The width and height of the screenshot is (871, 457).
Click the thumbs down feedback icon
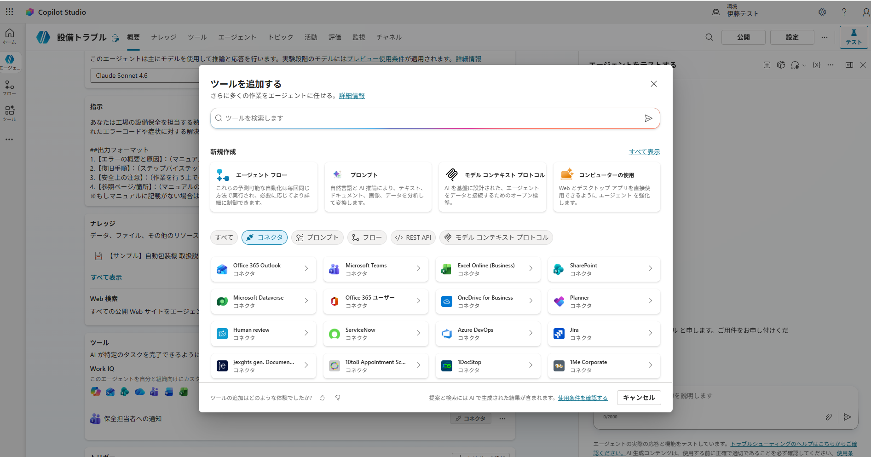coord(338,398)
